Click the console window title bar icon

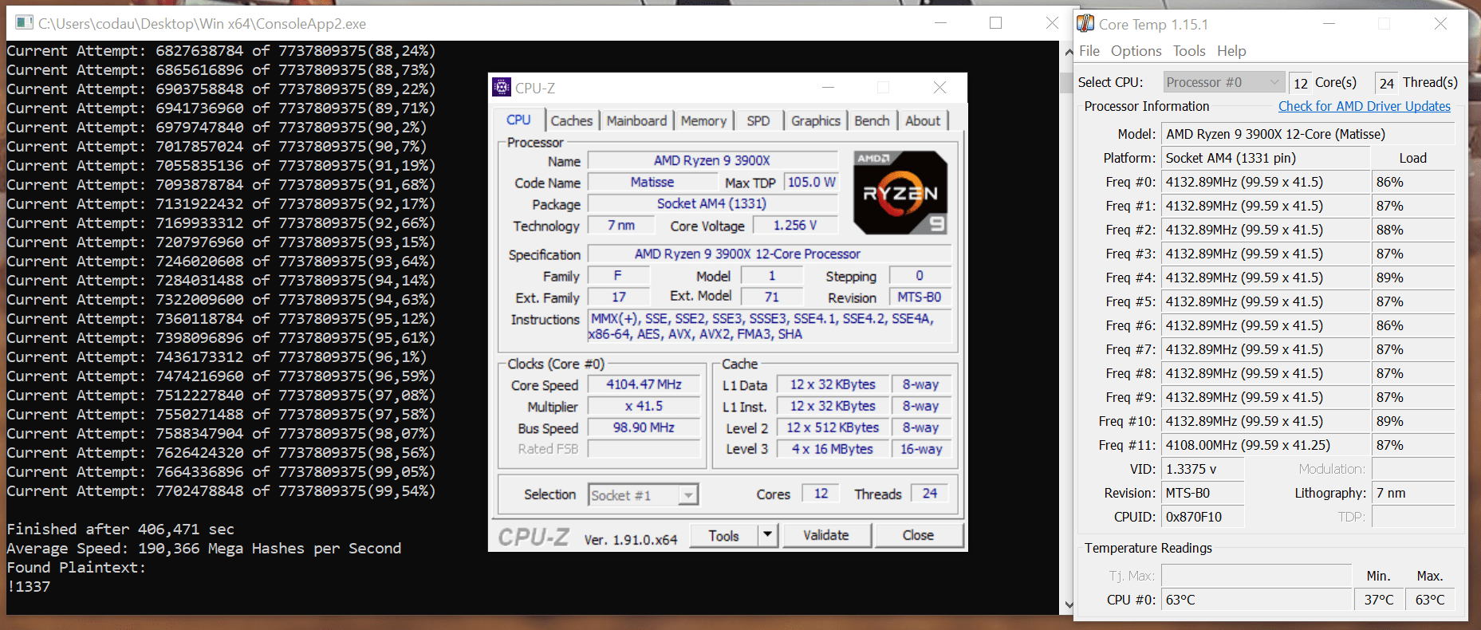(24, 23)
